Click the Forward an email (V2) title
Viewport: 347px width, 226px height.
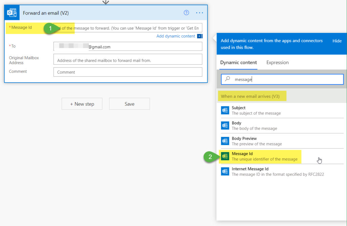click(x=46, y=13)
